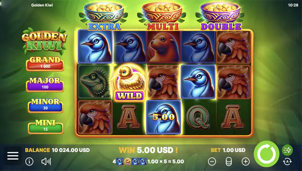
Task: Select the Major 100 jackpot badge
Action: 45,84
